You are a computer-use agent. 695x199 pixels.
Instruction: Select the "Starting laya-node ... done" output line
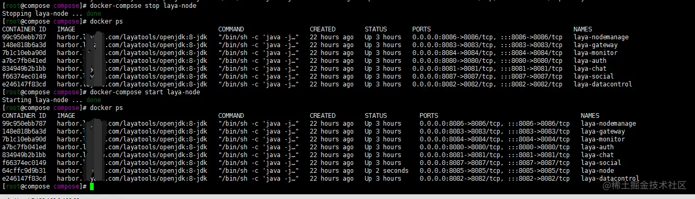[x=52, y=100]
